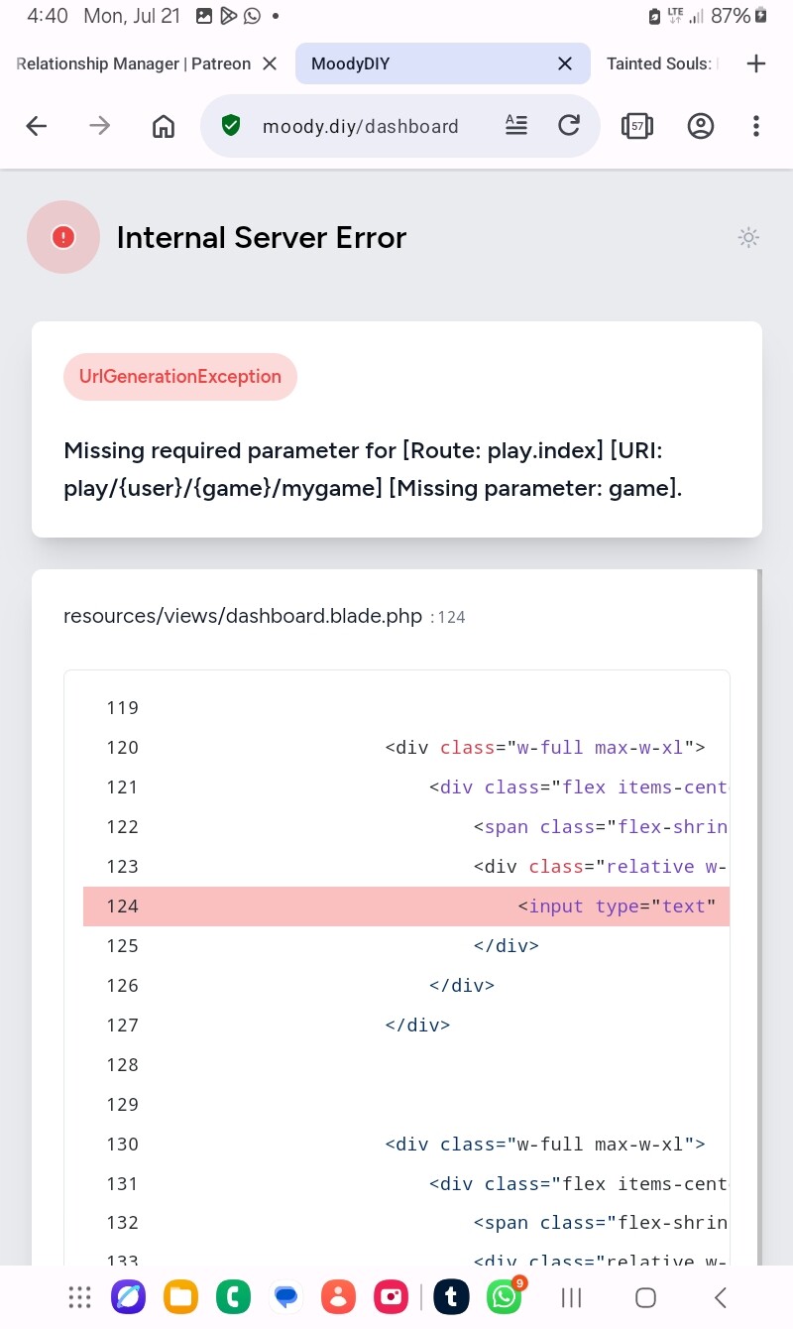Open WhatsApp from the dock
Screen dimensions: 793x1329
(506, 1296)
